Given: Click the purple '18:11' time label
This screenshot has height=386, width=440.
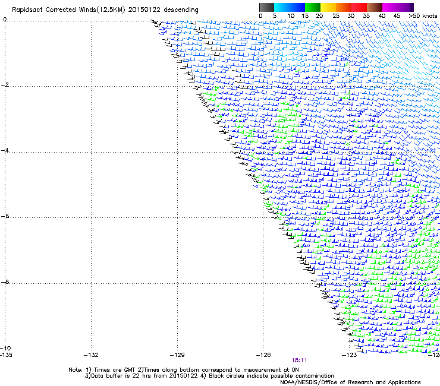Looking at the screenshot, I should (299, 360).
